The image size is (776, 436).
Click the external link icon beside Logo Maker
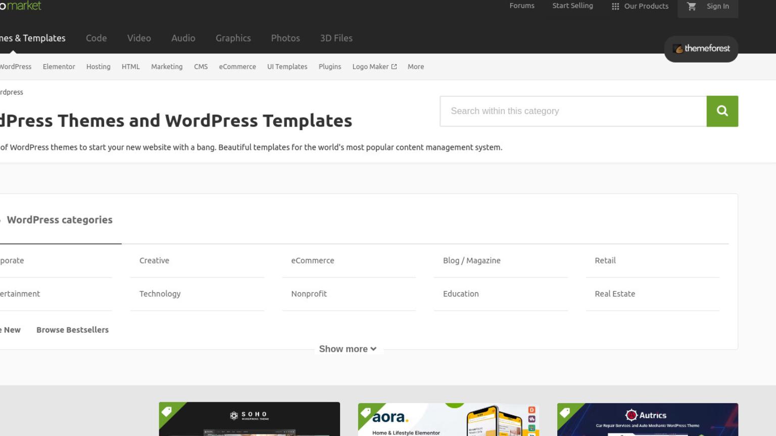point(394,67)
